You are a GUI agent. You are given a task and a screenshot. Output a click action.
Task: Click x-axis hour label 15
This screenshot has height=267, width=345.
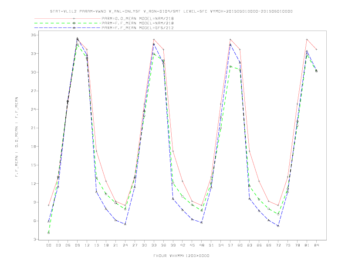pyautogui.click(x=96, y=245)
